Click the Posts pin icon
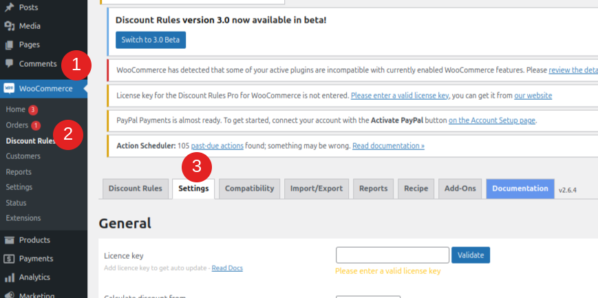This screenshot has width=598, height=298. (9, 8)
